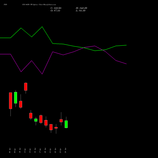The image size is (158, 158).
Task: Click the '24 Apr' date axis label
Action: pyautogui.click(x=65, y=150)
